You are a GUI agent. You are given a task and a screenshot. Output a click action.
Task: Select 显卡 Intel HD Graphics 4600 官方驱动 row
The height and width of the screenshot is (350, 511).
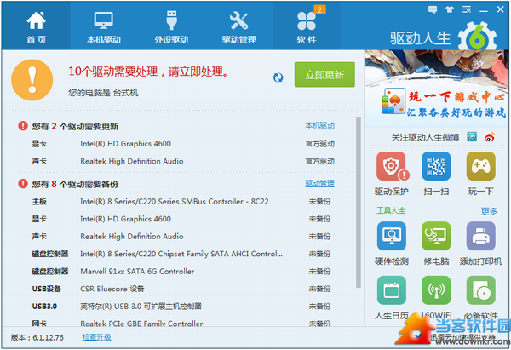[x=183, y=144]
